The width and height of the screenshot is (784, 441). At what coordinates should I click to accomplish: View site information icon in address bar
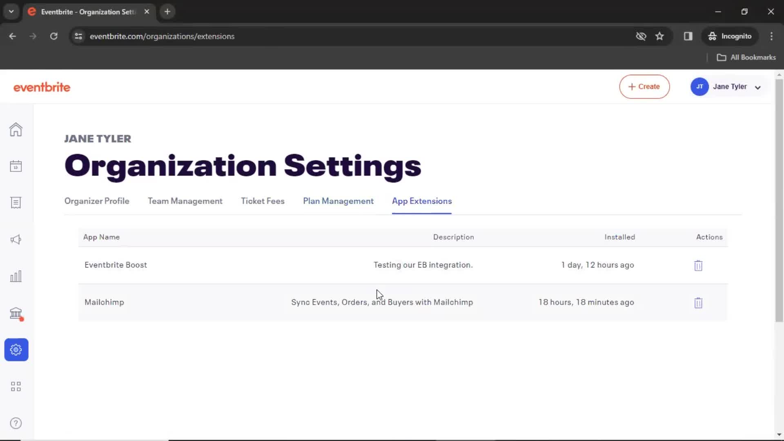(x=78, y=36)
